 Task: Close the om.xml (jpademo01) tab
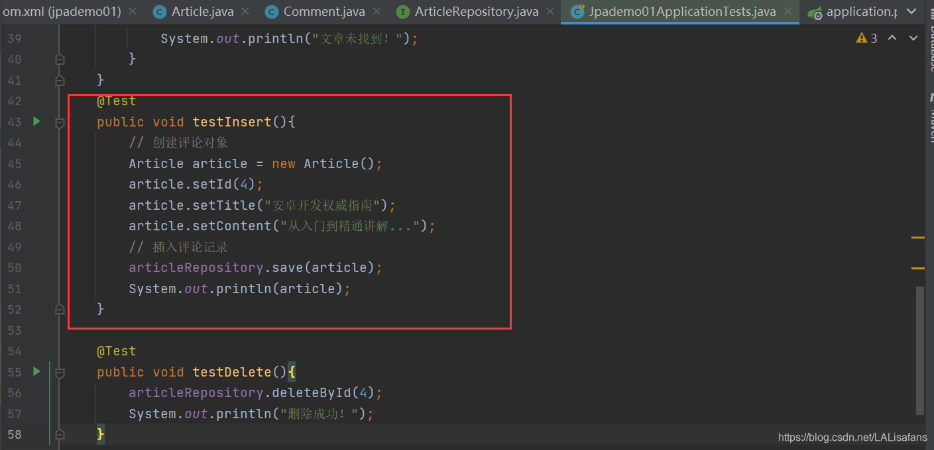(x=132, y=12)
